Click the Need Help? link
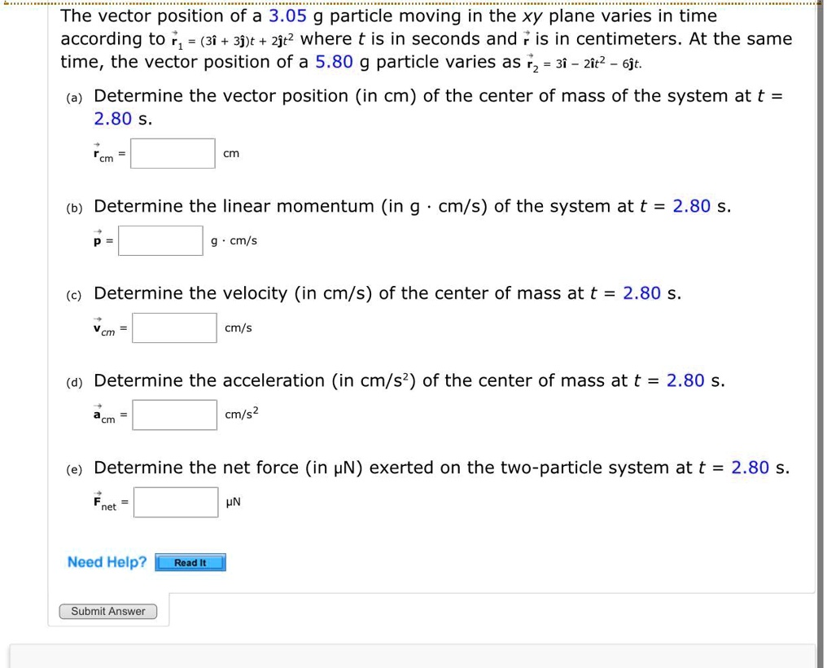 [107, 562]
